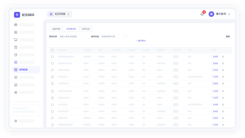This screenshot has height=138, width=245.
Task: Open the 媒体类型 select dropdown
Action: (x=114, y=37)
